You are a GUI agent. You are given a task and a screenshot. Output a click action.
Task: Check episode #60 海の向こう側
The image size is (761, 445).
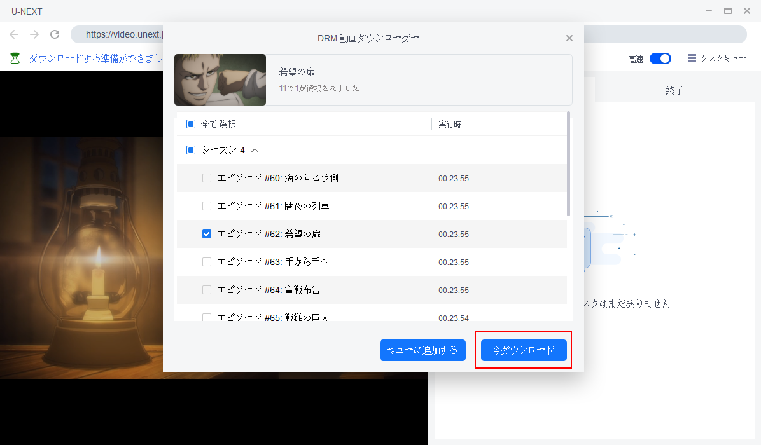(207, 178)
